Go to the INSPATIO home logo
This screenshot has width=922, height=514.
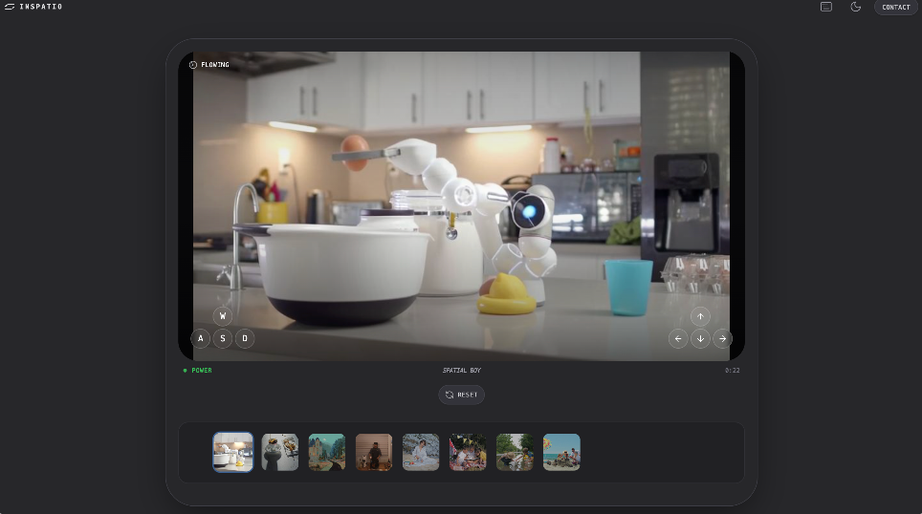[x=33, y=7]
